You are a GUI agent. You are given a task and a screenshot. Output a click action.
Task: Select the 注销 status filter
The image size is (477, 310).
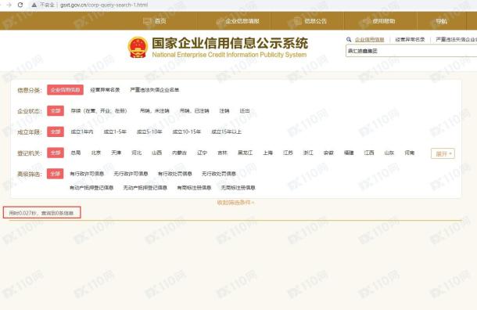224,111
